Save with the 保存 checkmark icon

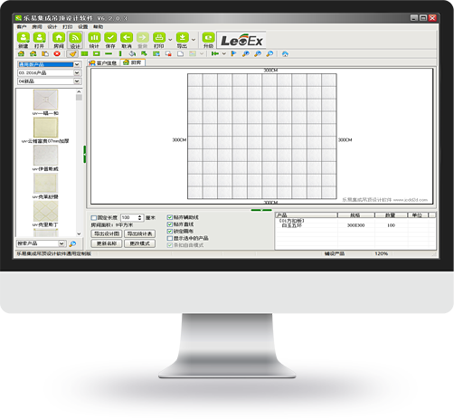(x=110, y=40)
